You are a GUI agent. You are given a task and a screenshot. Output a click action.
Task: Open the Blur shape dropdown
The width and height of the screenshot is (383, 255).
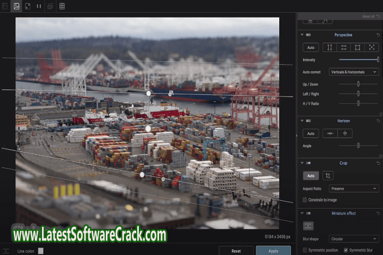[353, 239]
